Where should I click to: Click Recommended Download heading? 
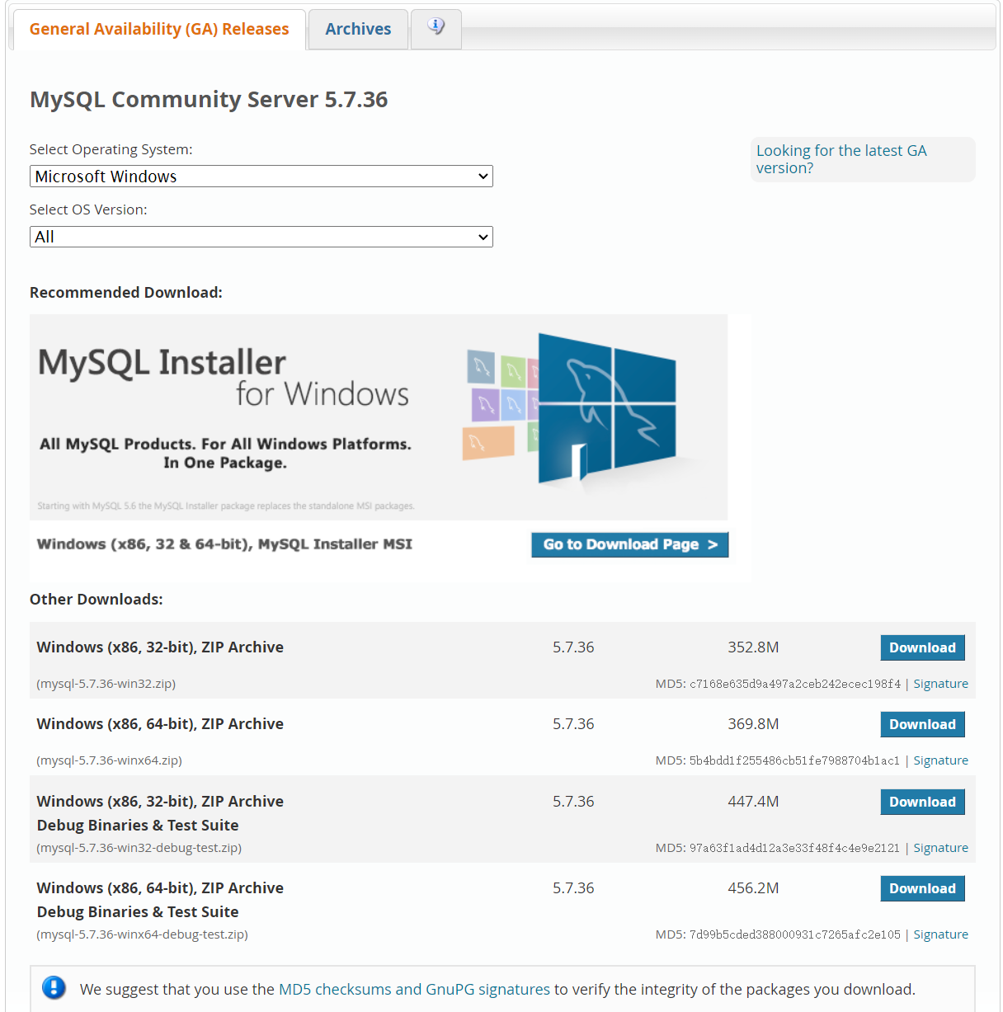(126, 293)
